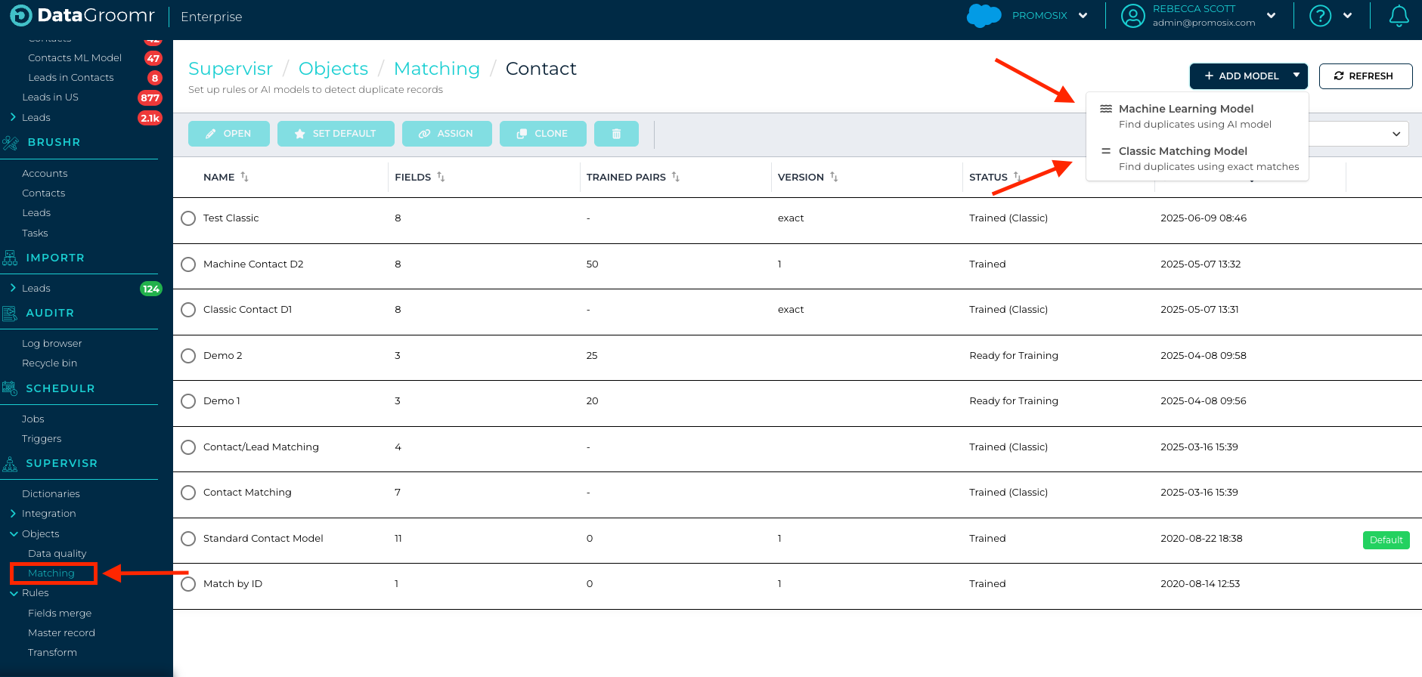Click the Assign button
The image size is (1422, 677).
447,134
